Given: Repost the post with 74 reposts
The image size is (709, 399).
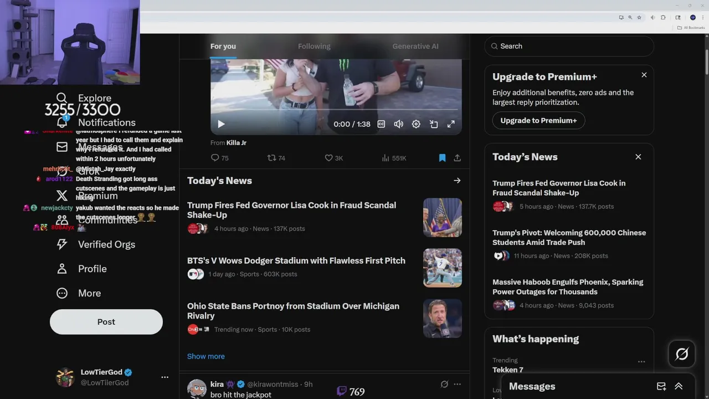Looking at the screenshot, I should pos(276,158).
